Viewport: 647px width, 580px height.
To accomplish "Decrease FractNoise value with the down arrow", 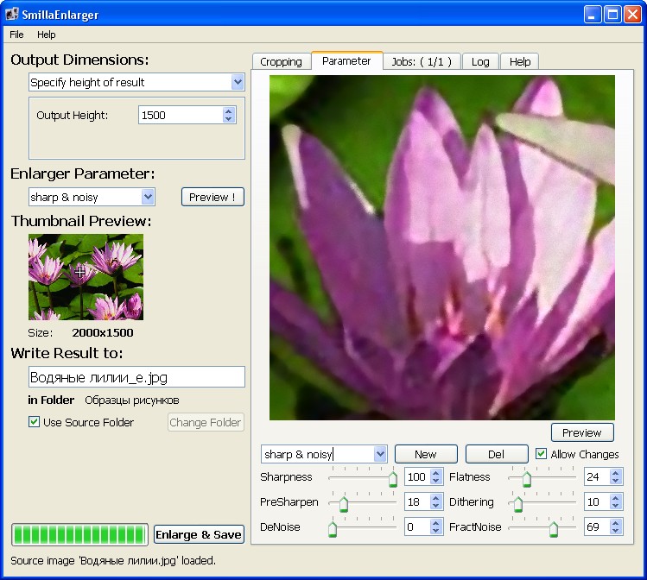I will [616, 531].
